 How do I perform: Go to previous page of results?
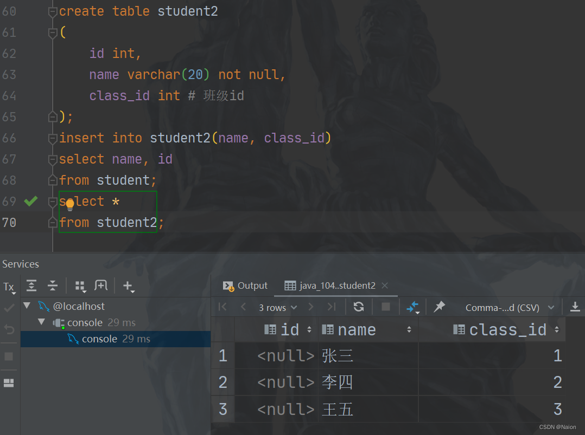click(244, 307)
